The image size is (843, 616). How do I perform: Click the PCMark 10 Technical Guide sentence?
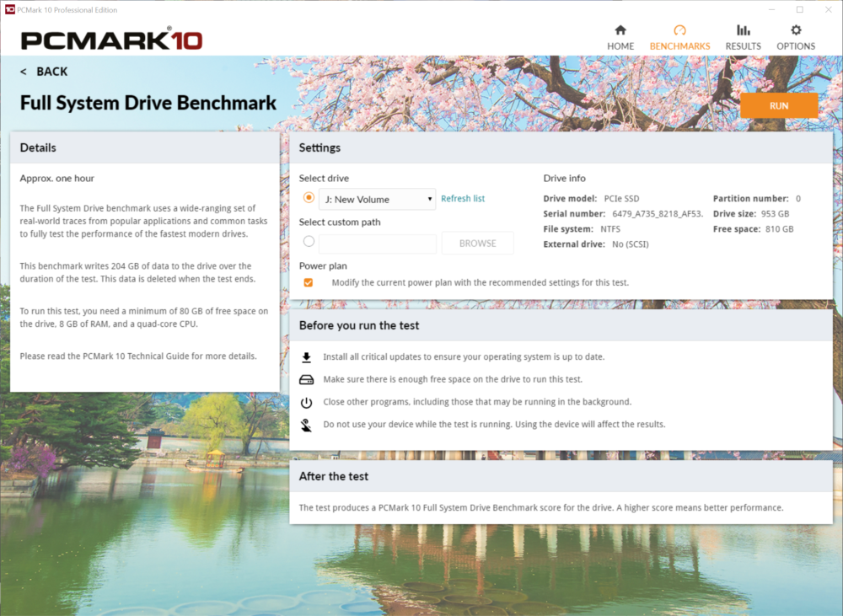tap(138, 356)
